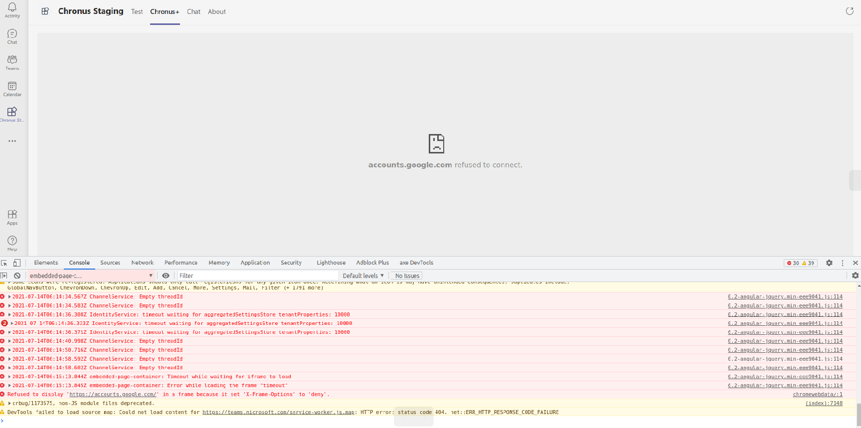
Task: Select Chronus Staging app in sidebar
Action: [12, 115]
